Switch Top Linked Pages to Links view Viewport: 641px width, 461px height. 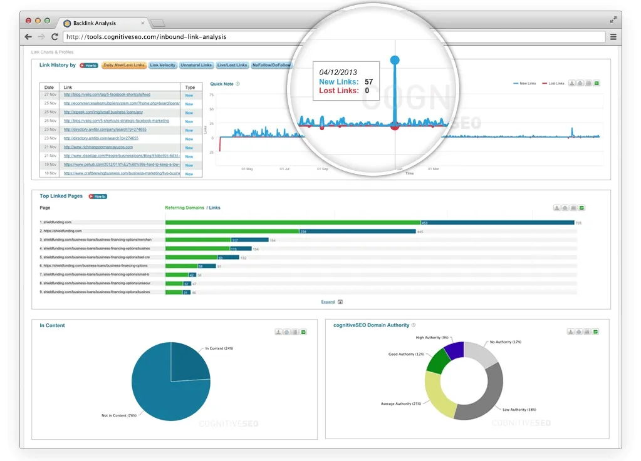213,207
